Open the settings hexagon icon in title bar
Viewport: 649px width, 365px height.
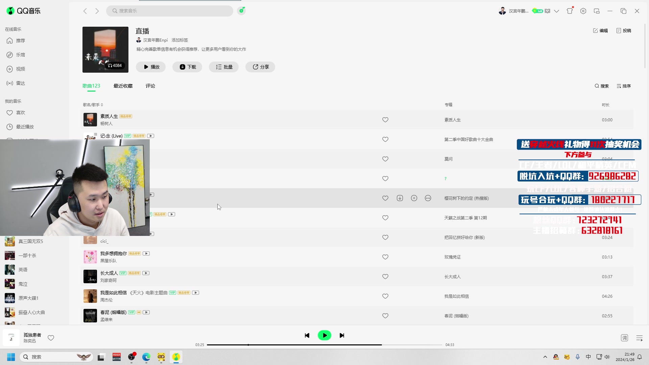583,11
